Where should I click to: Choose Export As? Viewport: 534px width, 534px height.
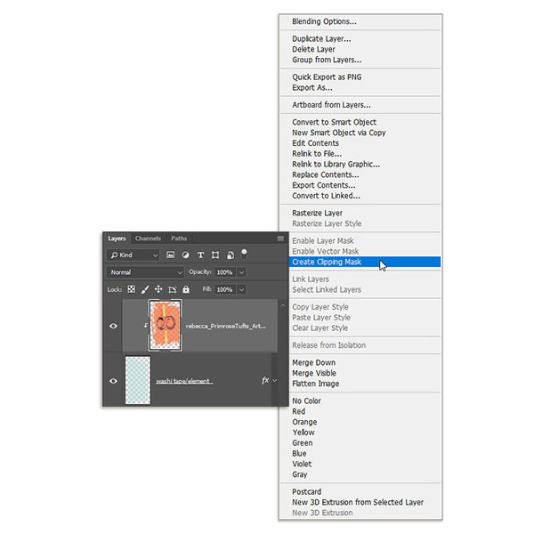(360, 87)
